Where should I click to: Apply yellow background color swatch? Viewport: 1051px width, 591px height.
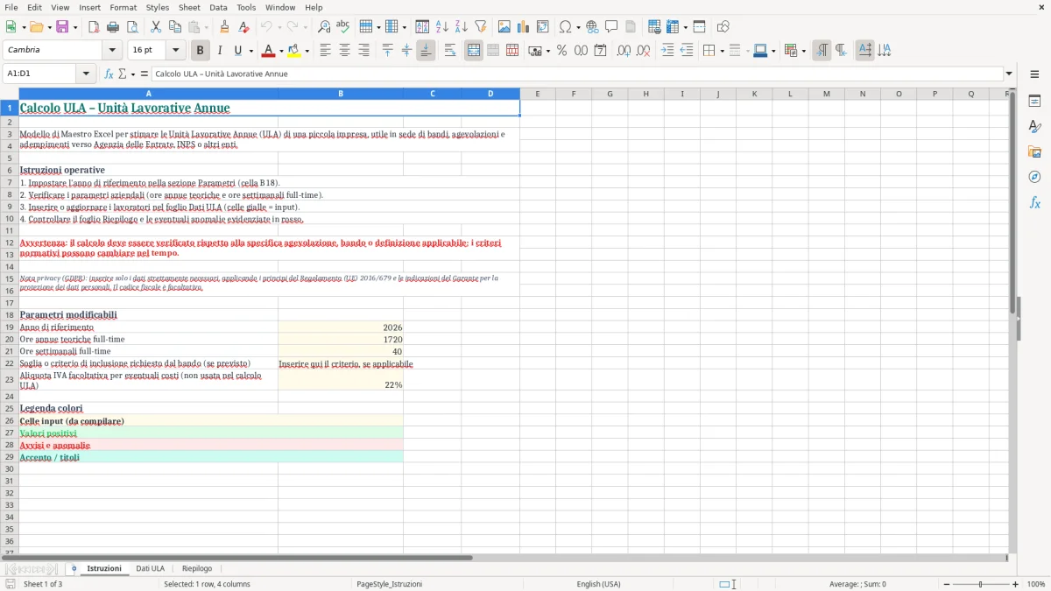point(295,51)
